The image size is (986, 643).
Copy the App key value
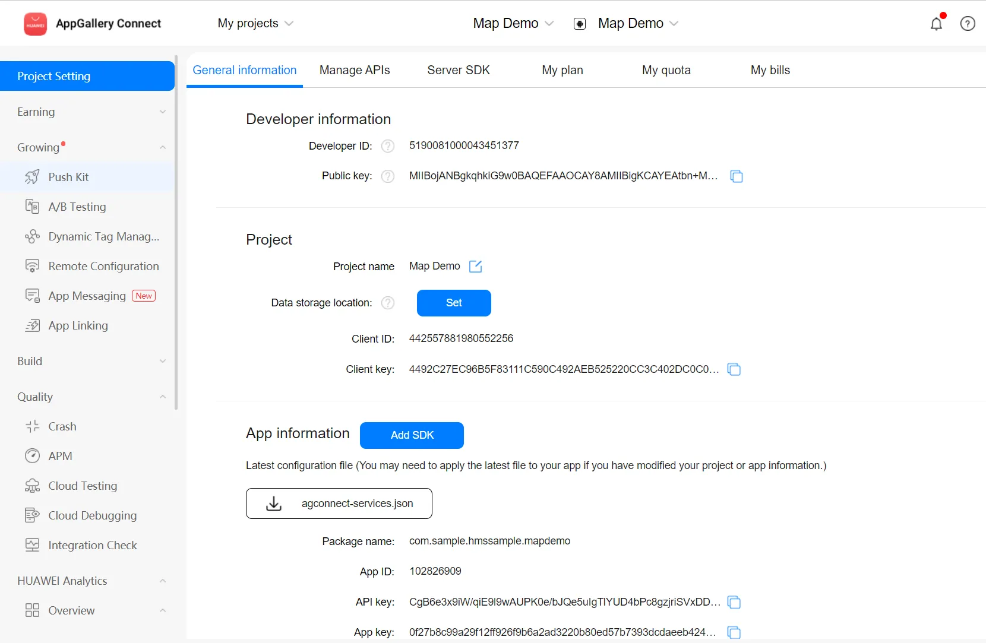[x=734, y=632]
